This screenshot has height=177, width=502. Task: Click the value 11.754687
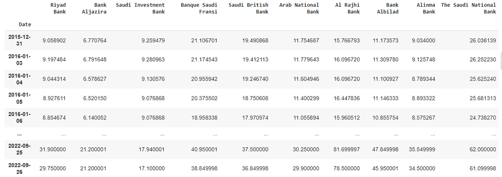point(306,40)
